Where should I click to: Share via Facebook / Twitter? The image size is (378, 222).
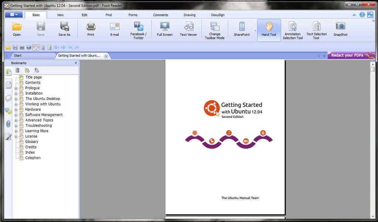tap(138, 30)
